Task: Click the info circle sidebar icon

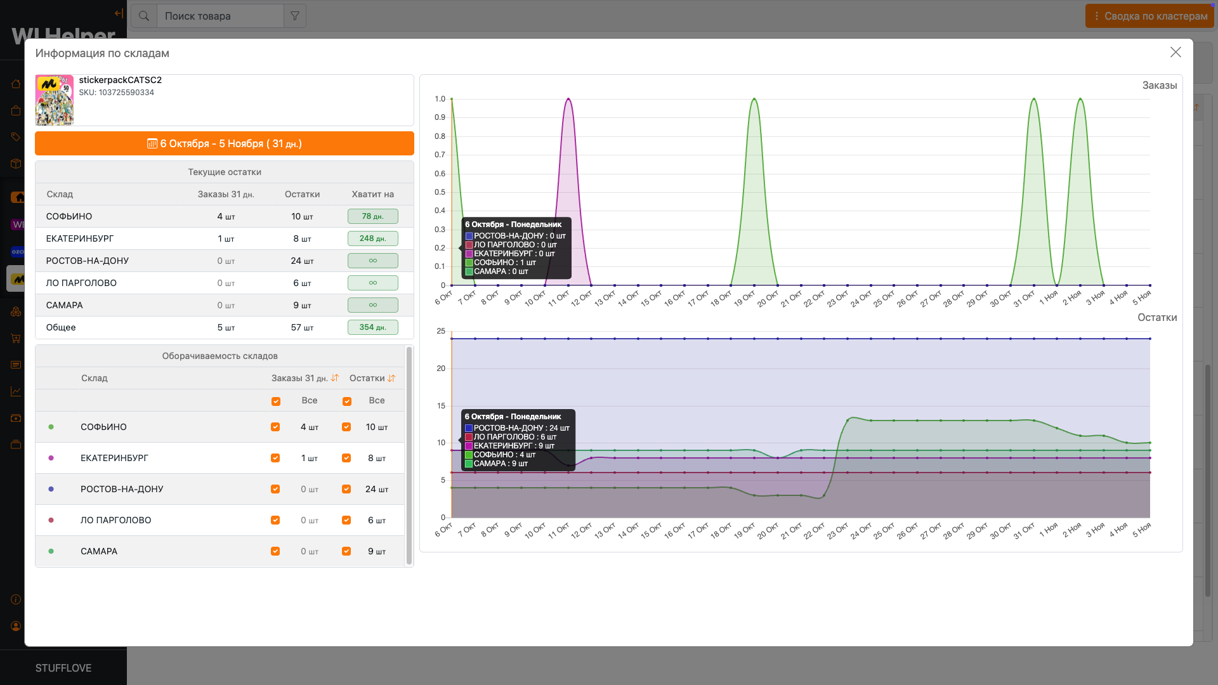Action: (16, 599)
